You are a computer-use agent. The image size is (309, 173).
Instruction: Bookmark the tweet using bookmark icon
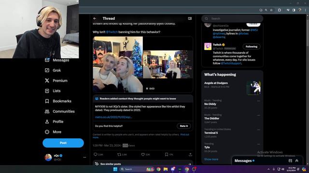[x=167, y=155]
